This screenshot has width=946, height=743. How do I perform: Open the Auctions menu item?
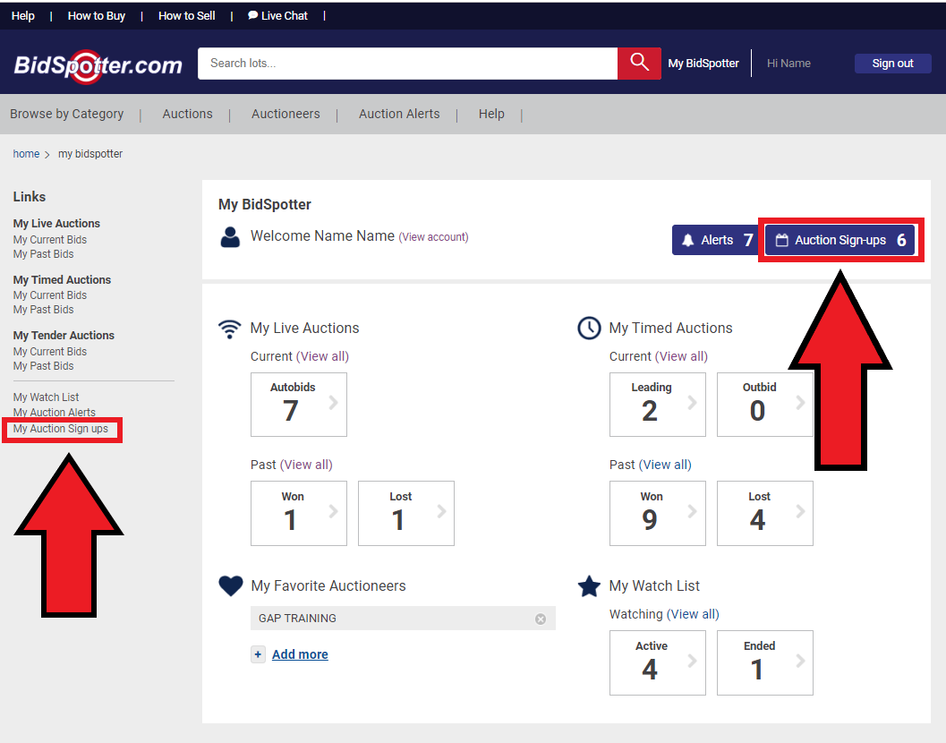(188, 114)
